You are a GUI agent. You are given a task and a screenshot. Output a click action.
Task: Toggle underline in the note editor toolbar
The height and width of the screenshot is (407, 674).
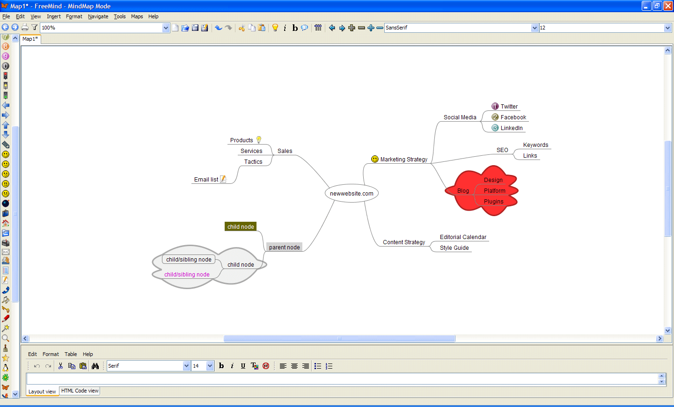coord(243,366)
